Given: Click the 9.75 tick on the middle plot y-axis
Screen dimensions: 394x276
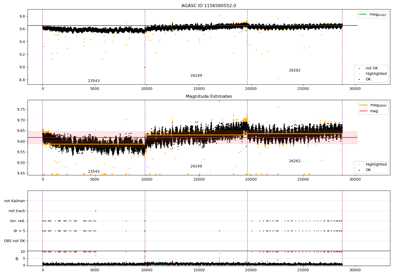Looking at the screenshot, I should click(21, 109).
